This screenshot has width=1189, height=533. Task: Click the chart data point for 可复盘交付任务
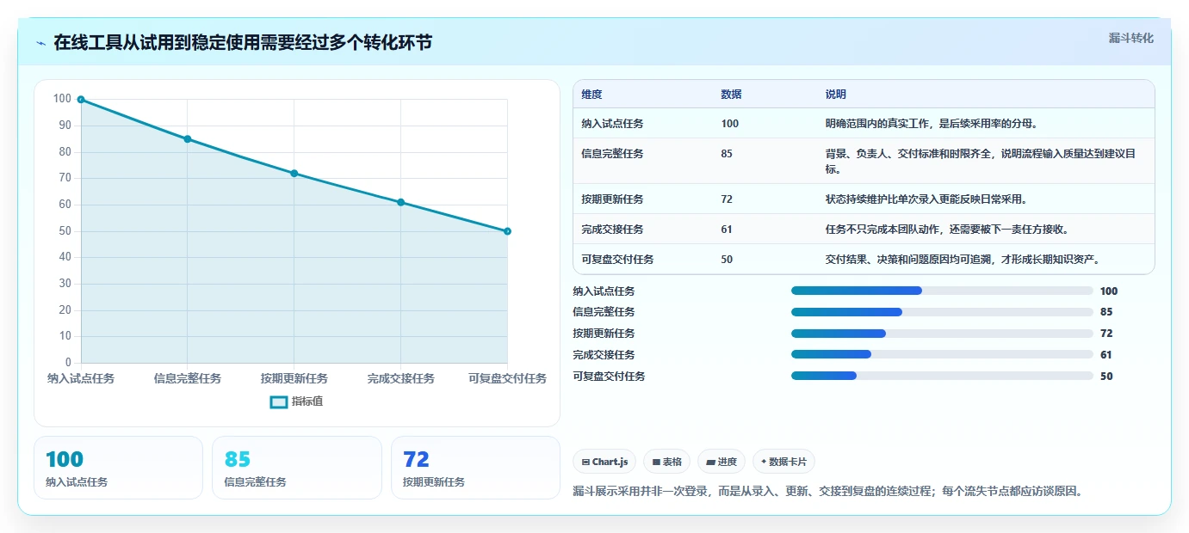[x=507, y=231]
